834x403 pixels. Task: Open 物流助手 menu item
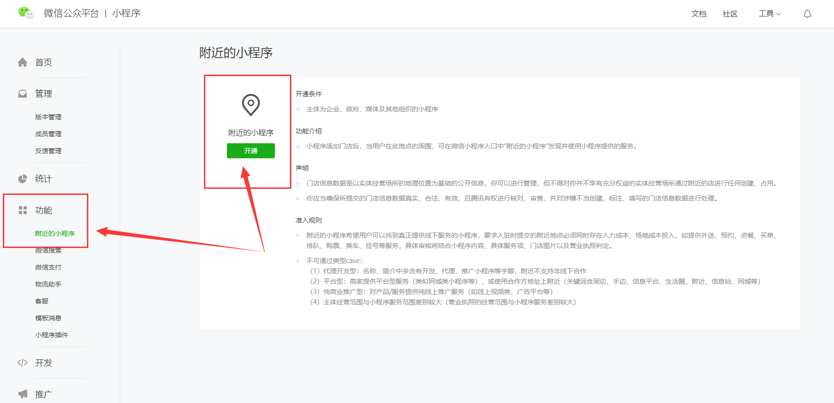pos(48,284)
